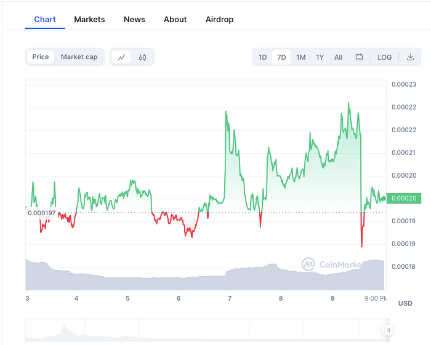The width and height of the screenshot is (431, 345).
Task: Click the date label 9 on axis
Action: pos(332,298)
